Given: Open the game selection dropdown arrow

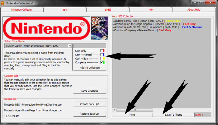Looking at the screenshot, I should [x=70, y=46].
